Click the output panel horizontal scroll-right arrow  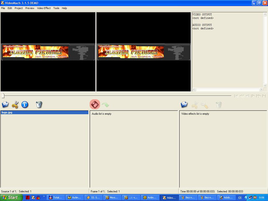click(261, 89)
